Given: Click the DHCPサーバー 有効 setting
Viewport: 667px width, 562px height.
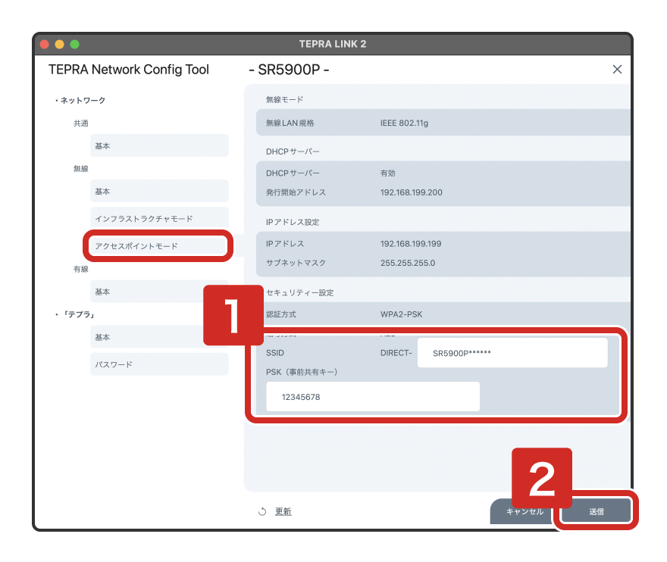Looking at the screenshot, I should pos(387,173).
